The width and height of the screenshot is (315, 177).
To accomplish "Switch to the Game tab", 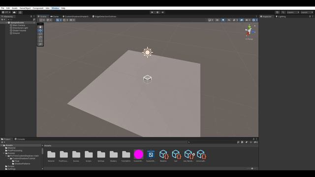I will click(55, 16).
